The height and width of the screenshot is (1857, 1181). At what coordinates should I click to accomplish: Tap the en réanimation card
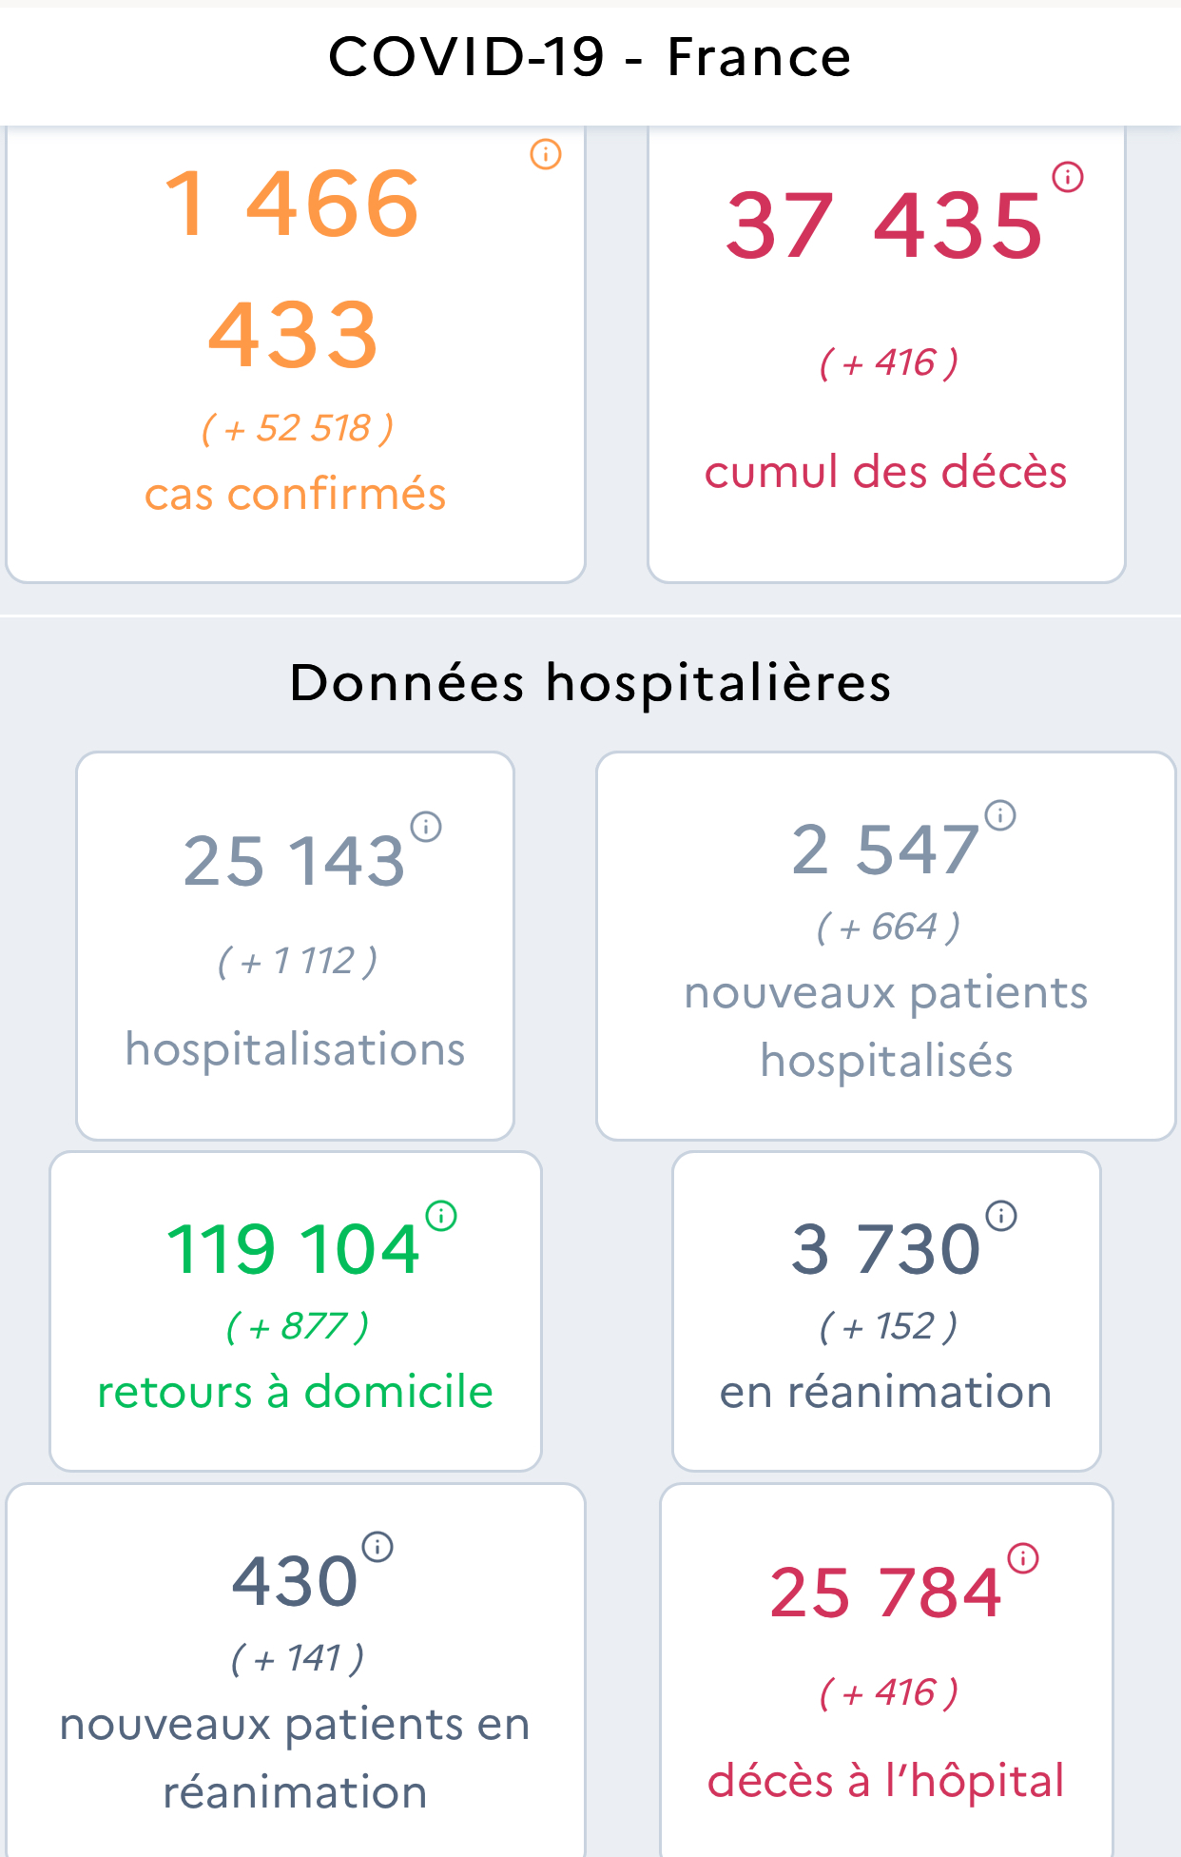(x=886, y=1311)
